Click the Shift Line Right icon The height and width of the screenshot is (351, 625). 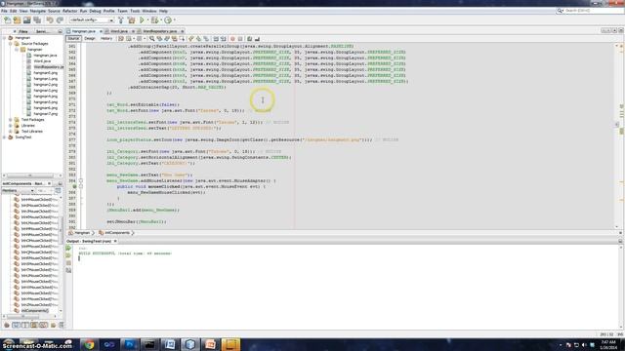(224, 39)
